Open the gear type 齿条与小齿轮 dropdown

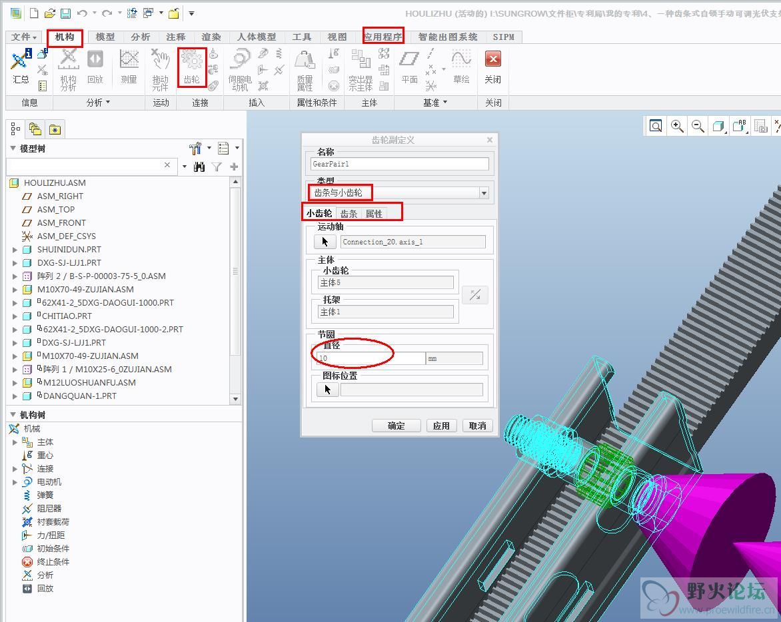[x=484, y=193]
